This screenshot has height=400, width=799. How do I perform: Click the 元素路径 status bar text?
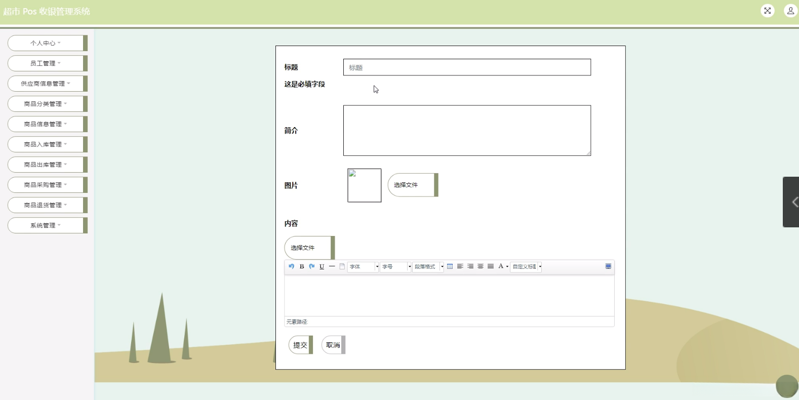tap(297, 322)
